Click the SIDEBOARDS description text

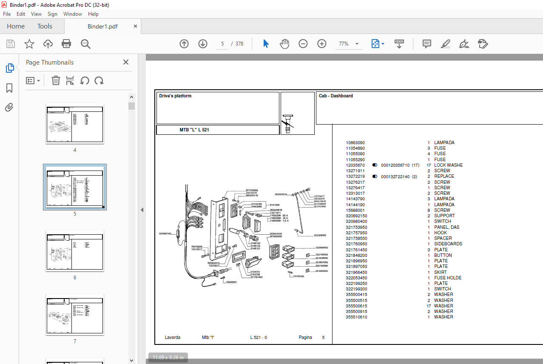(448, 244)
